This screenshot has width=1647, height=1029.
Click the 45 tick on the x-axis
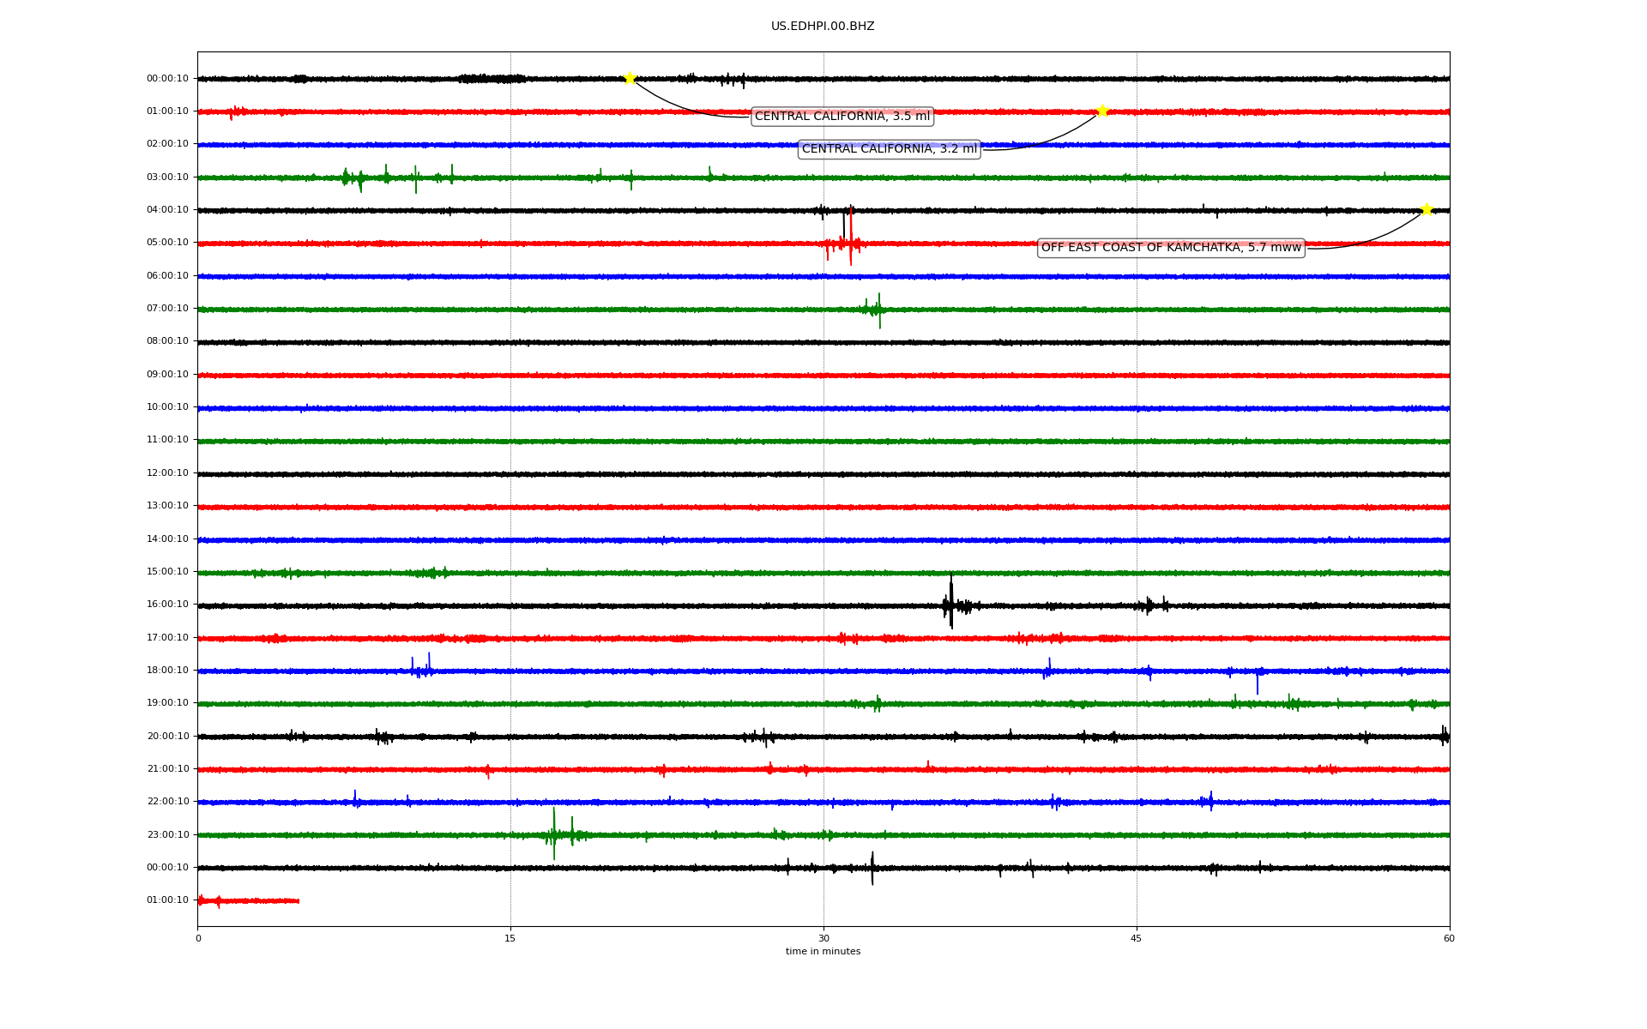tap(1136, 938)
